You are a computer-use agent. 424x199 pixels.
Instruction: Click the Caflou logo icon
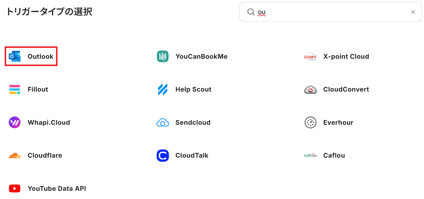(310, 156)
